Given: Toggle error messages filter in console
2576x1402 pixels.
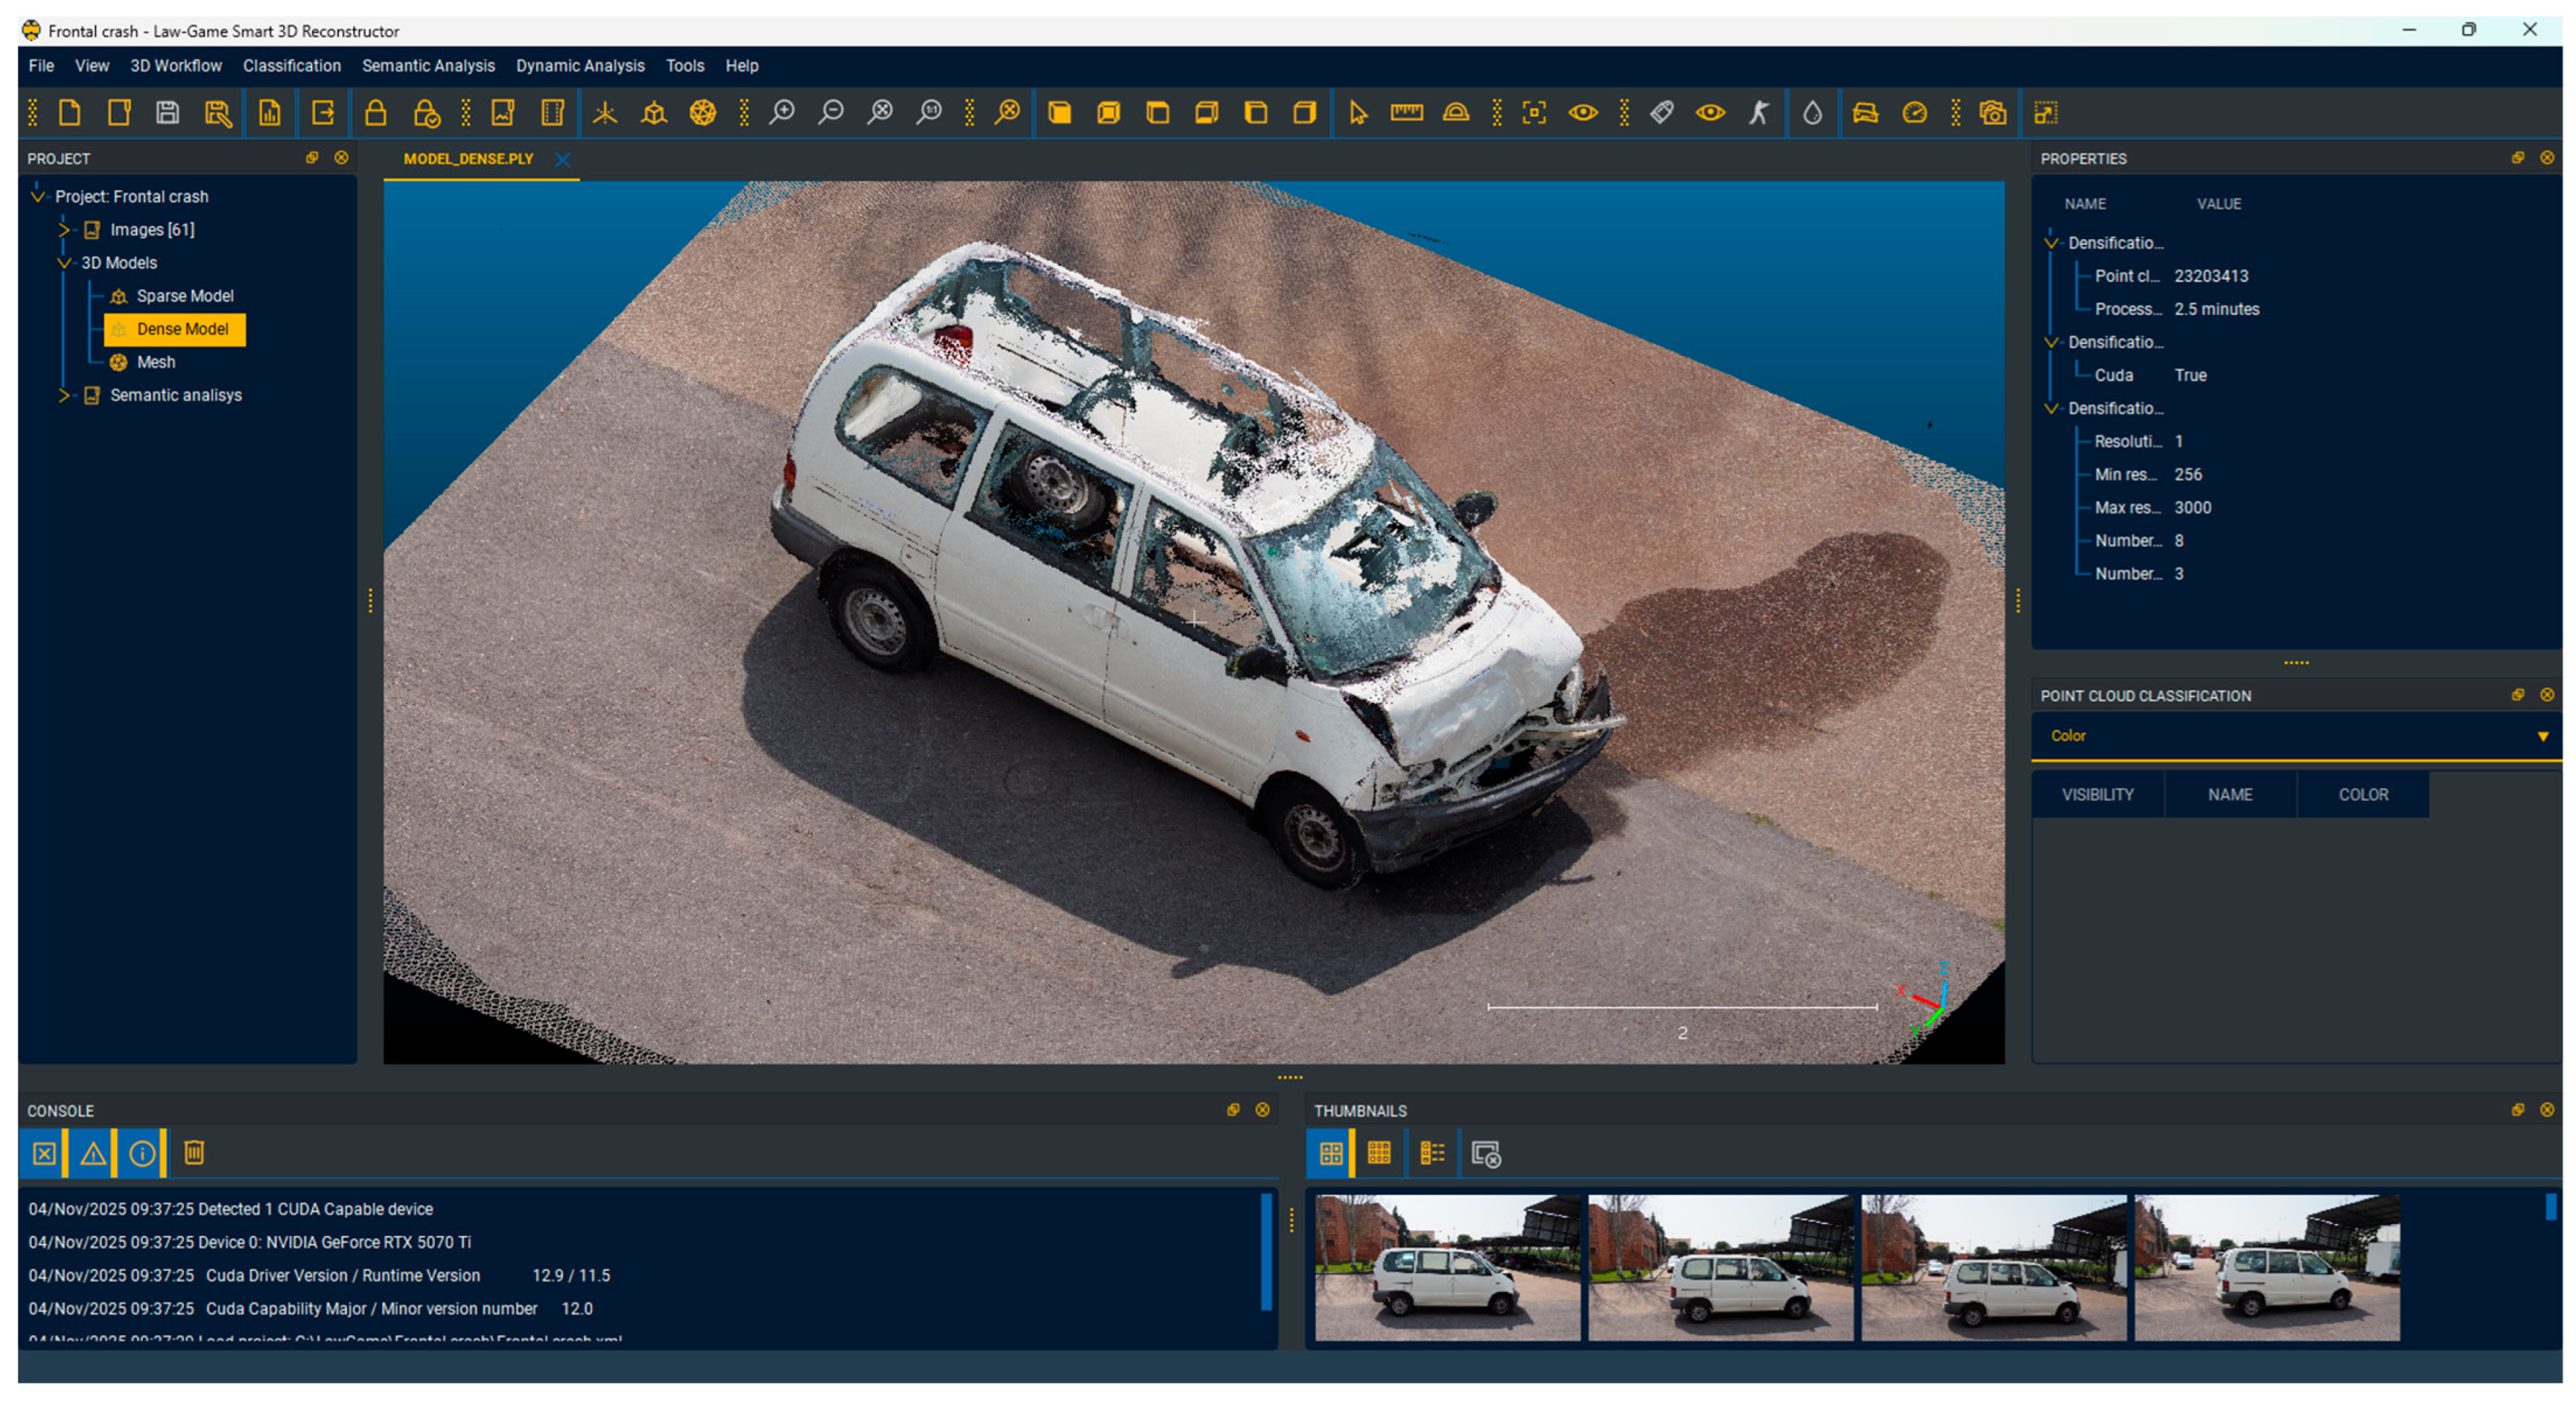Looking at the screenshot, I should (x=44, y=1153).
